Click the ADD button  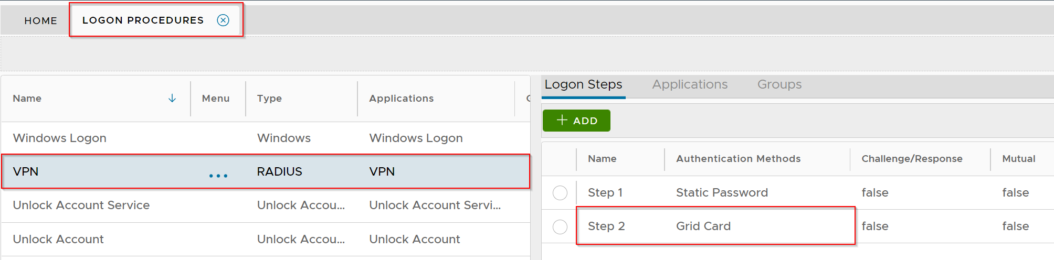click(x=576, y=121)
